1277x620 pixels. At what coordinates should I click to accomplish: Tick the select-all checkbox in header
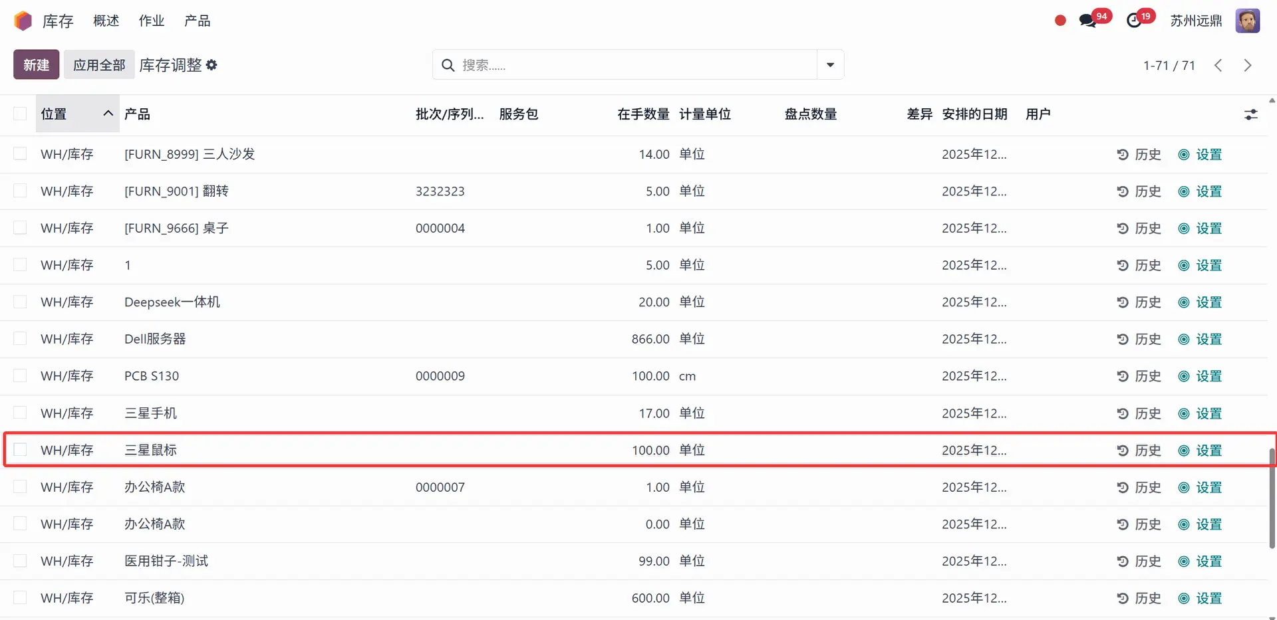(x=20, y=114)
